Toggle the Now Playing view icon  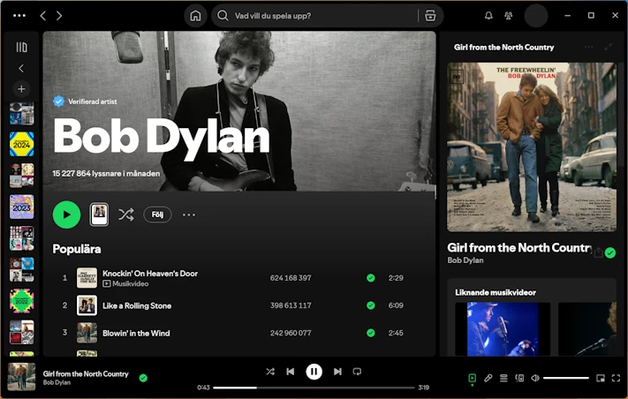pyautogui.click(x=473, y=378)
